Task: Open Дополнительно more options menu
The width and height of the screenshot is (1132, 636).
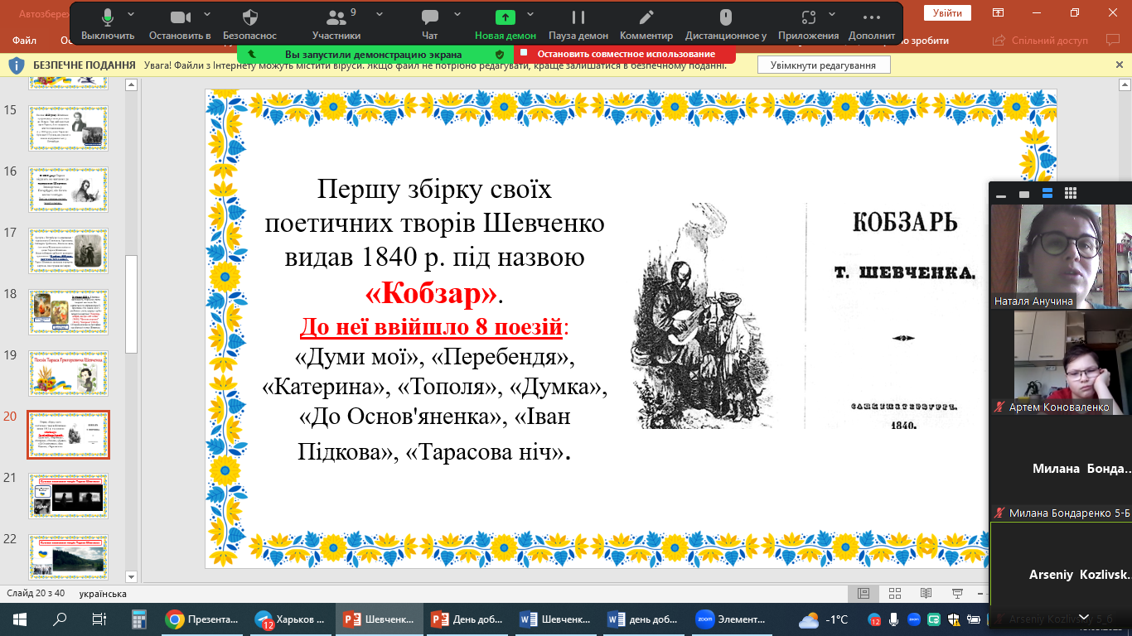Action: point(872,25)
